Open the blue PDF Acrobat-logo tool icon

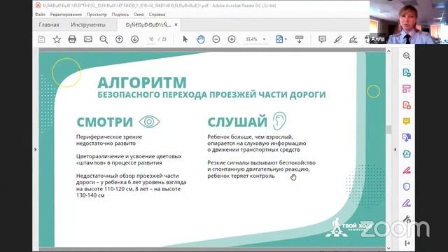[407, 154]
